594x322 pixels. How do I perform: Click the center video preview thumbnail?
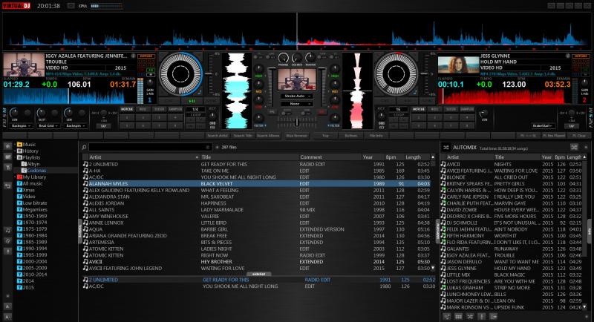click(296, 79)
